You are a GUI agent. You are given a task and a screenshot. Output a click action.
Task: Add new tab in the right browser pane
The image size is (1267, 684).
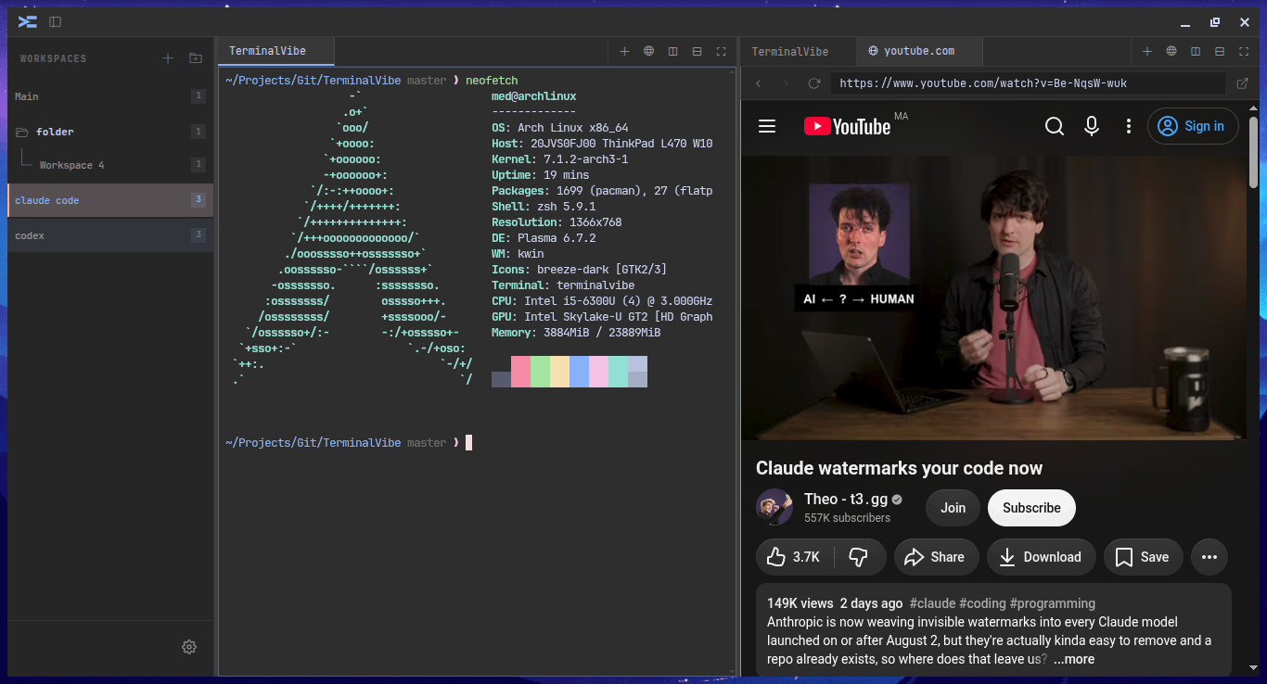point(1147,51)
